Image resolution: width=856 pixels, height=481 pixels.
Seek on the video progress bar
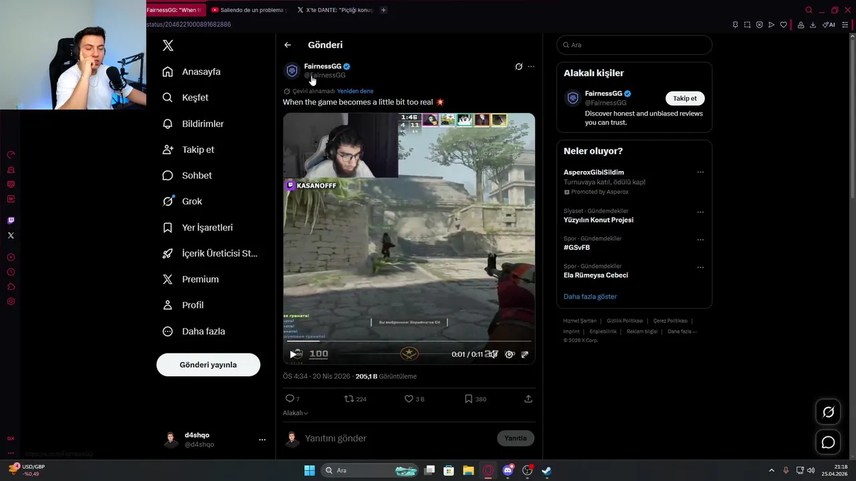[x=409, y=341]
